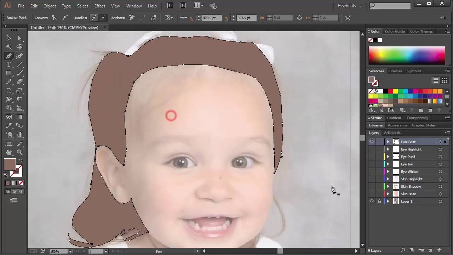Select the Direct Selection tool (white arrow)
453x255 pixels.
coord(19,38)
